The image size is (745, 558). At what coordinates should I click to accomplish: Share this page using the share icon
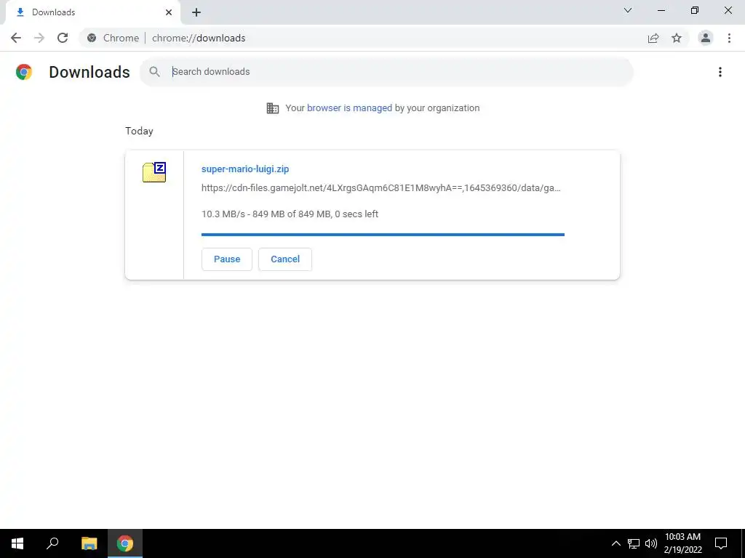(653, 38)
